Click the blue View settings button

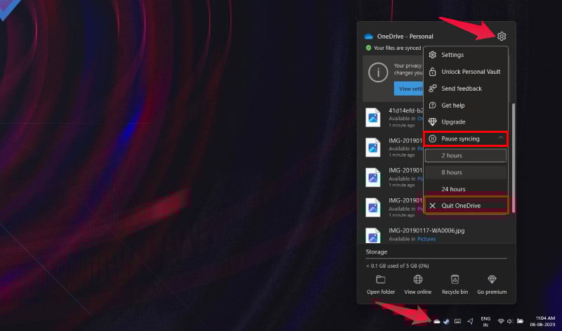tap(409, 89)
